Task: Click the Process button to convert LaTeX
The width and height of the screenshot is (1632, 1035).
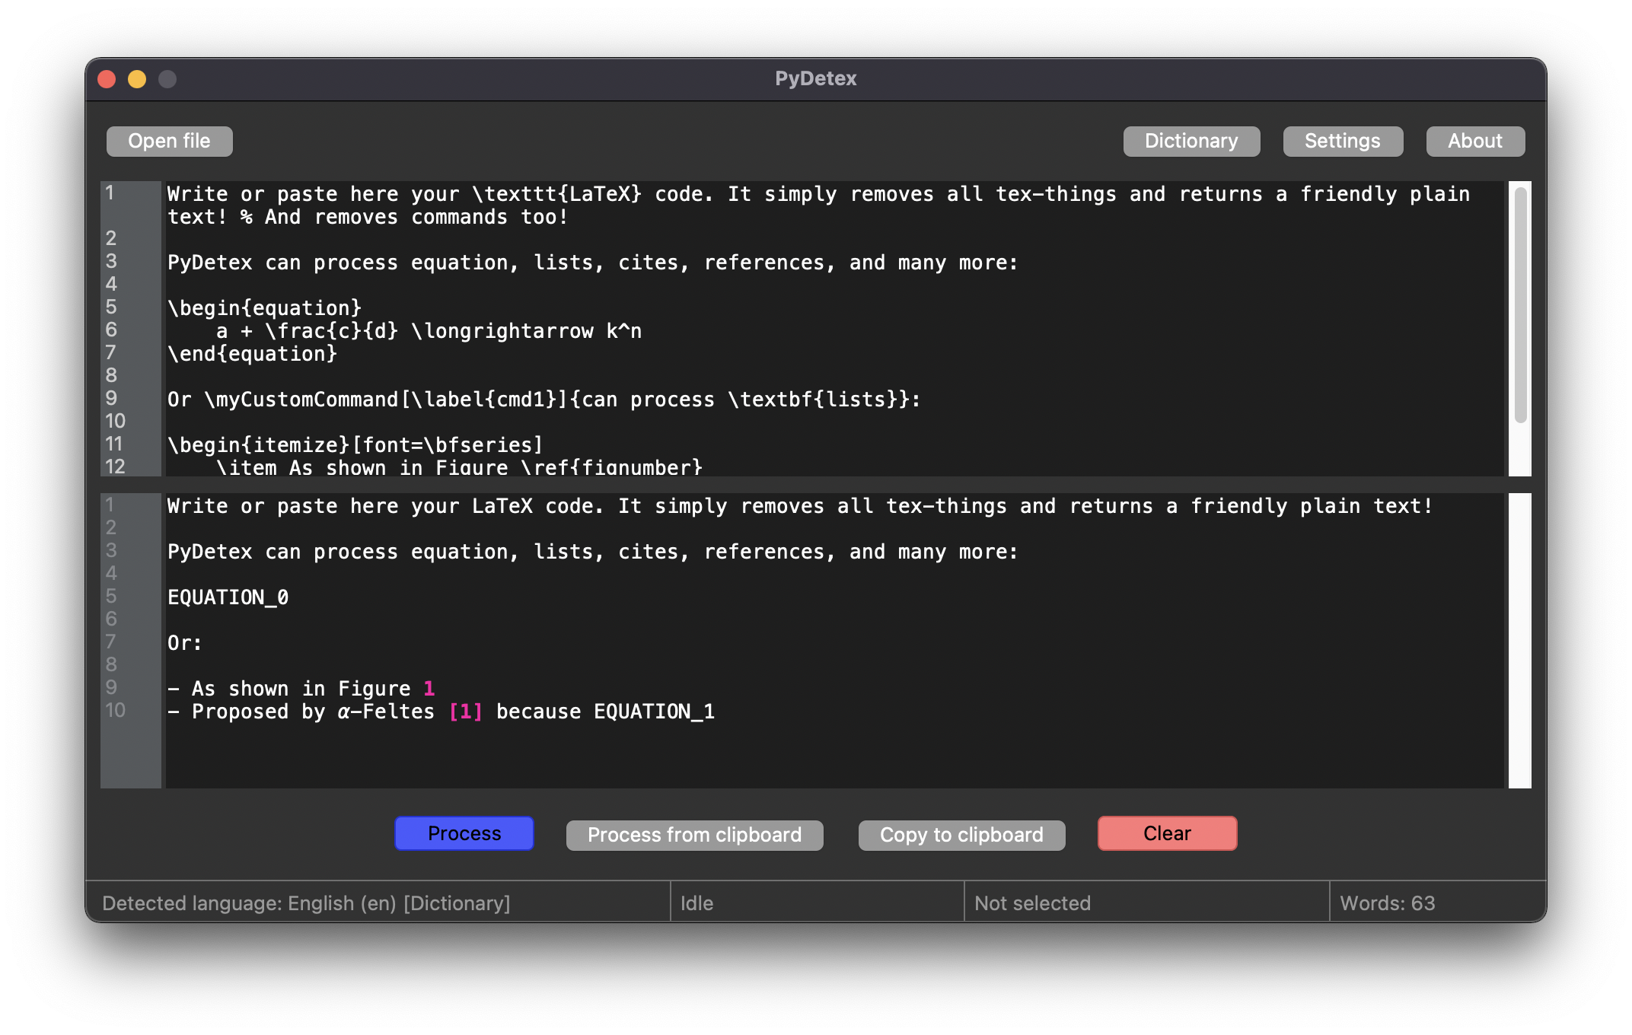Action: pos(463,834)
